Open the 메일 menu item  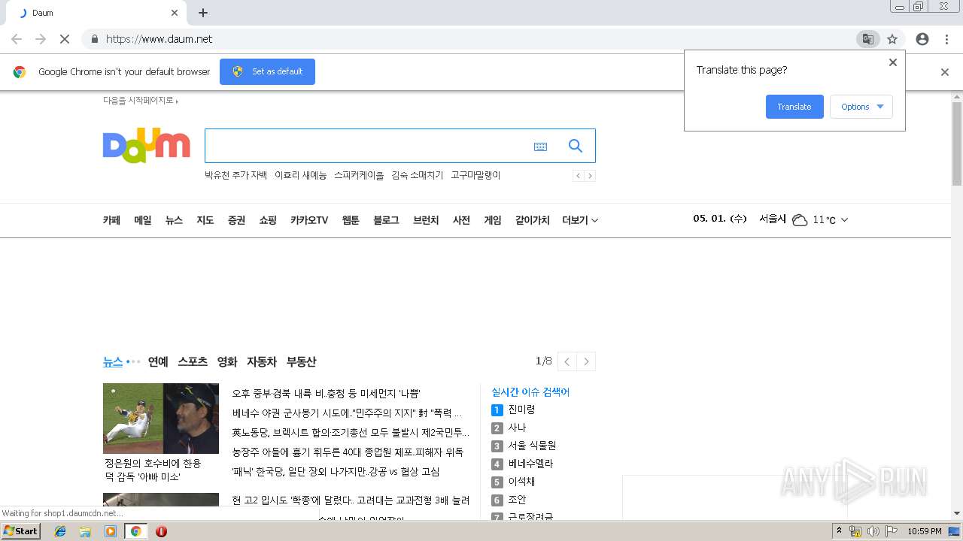coord(143,220)
